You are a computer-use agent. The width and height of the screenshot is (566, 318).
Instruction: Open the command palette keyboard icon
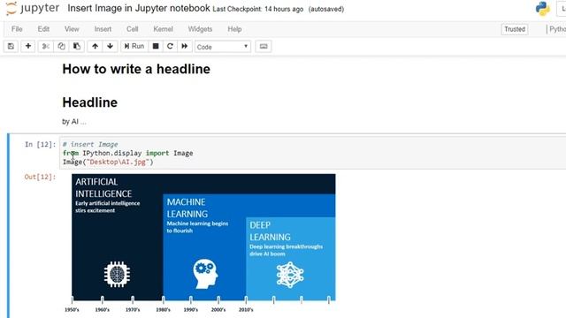[264, 46]
